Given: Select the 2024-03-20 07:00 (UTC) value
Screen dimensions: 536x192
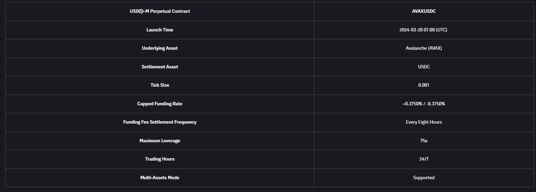Looking at the screenshot, I should 423,30.
